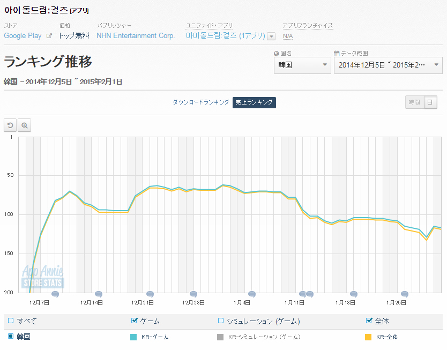Viewport: 447px width, 350px height.
Task: Click the globe icon by 国名
Action: click(x=276, y=54)
